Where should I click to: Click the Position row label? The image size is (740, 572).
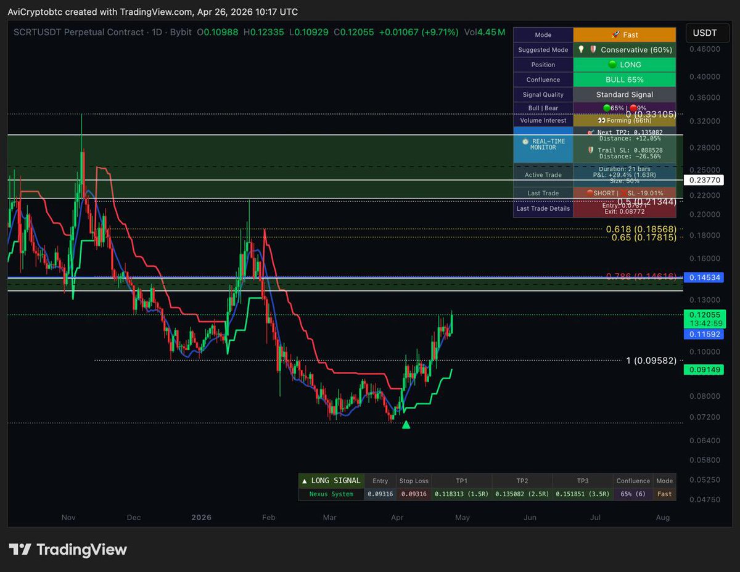(543, 65)
